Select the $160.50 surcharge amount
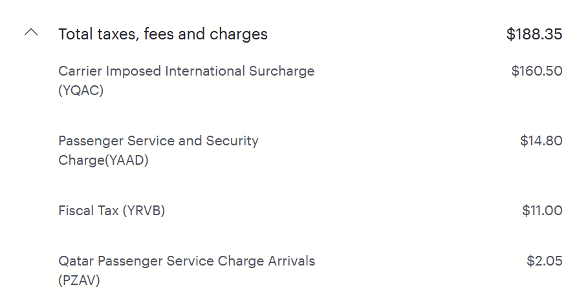 tap(536, 71)
